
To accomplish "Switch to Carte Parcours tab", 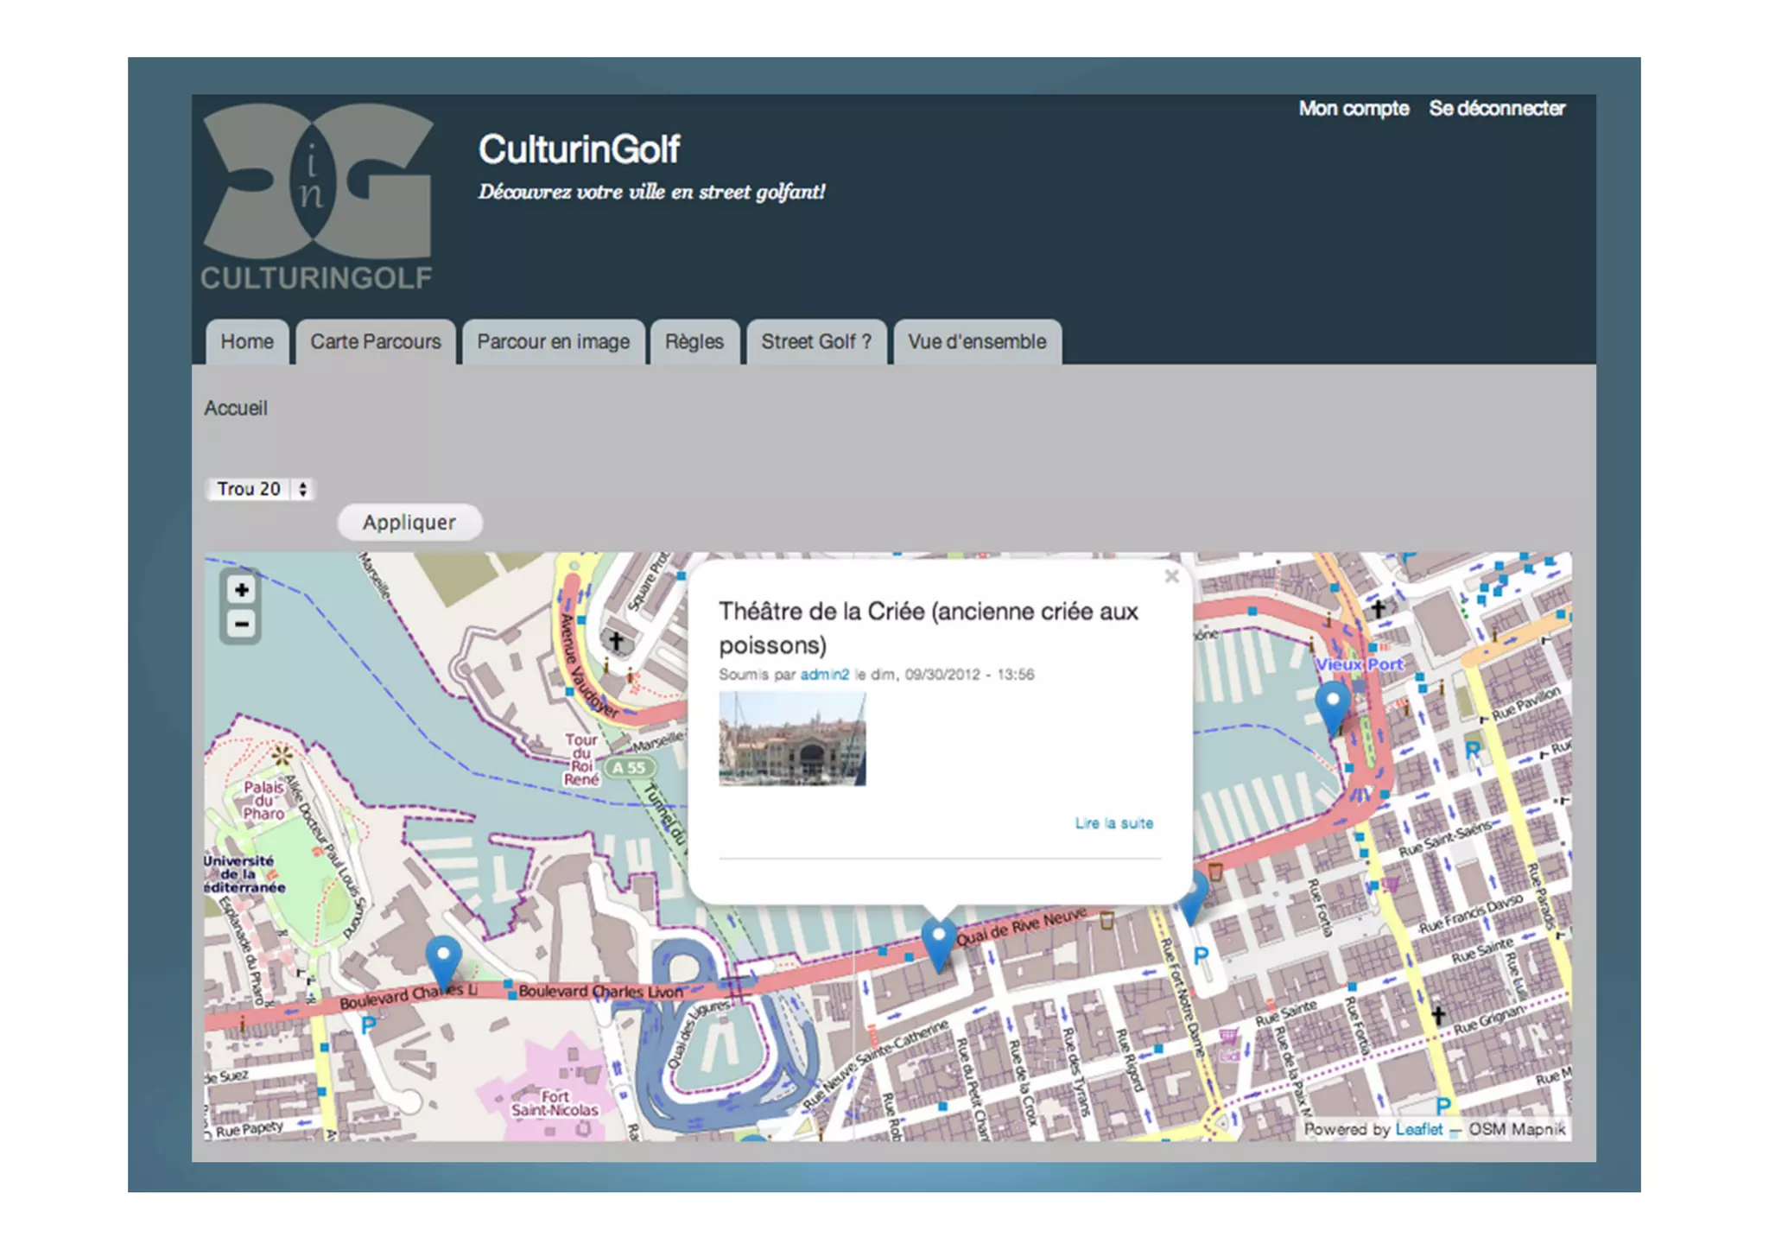I will point(376,342).
